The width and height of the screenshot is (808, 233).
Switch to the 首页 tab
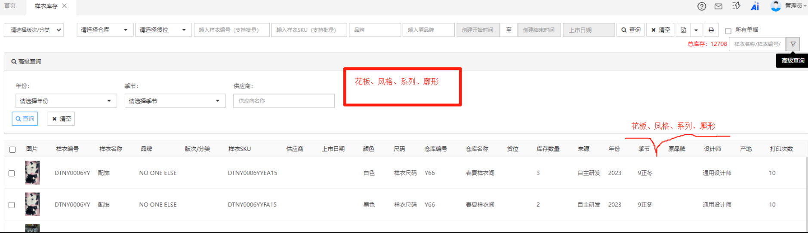(x=10, y=6)
